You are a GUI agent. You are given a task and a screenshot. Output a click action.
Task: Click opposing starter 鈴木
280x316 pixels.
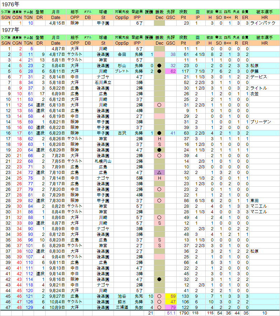click(122, 302)
